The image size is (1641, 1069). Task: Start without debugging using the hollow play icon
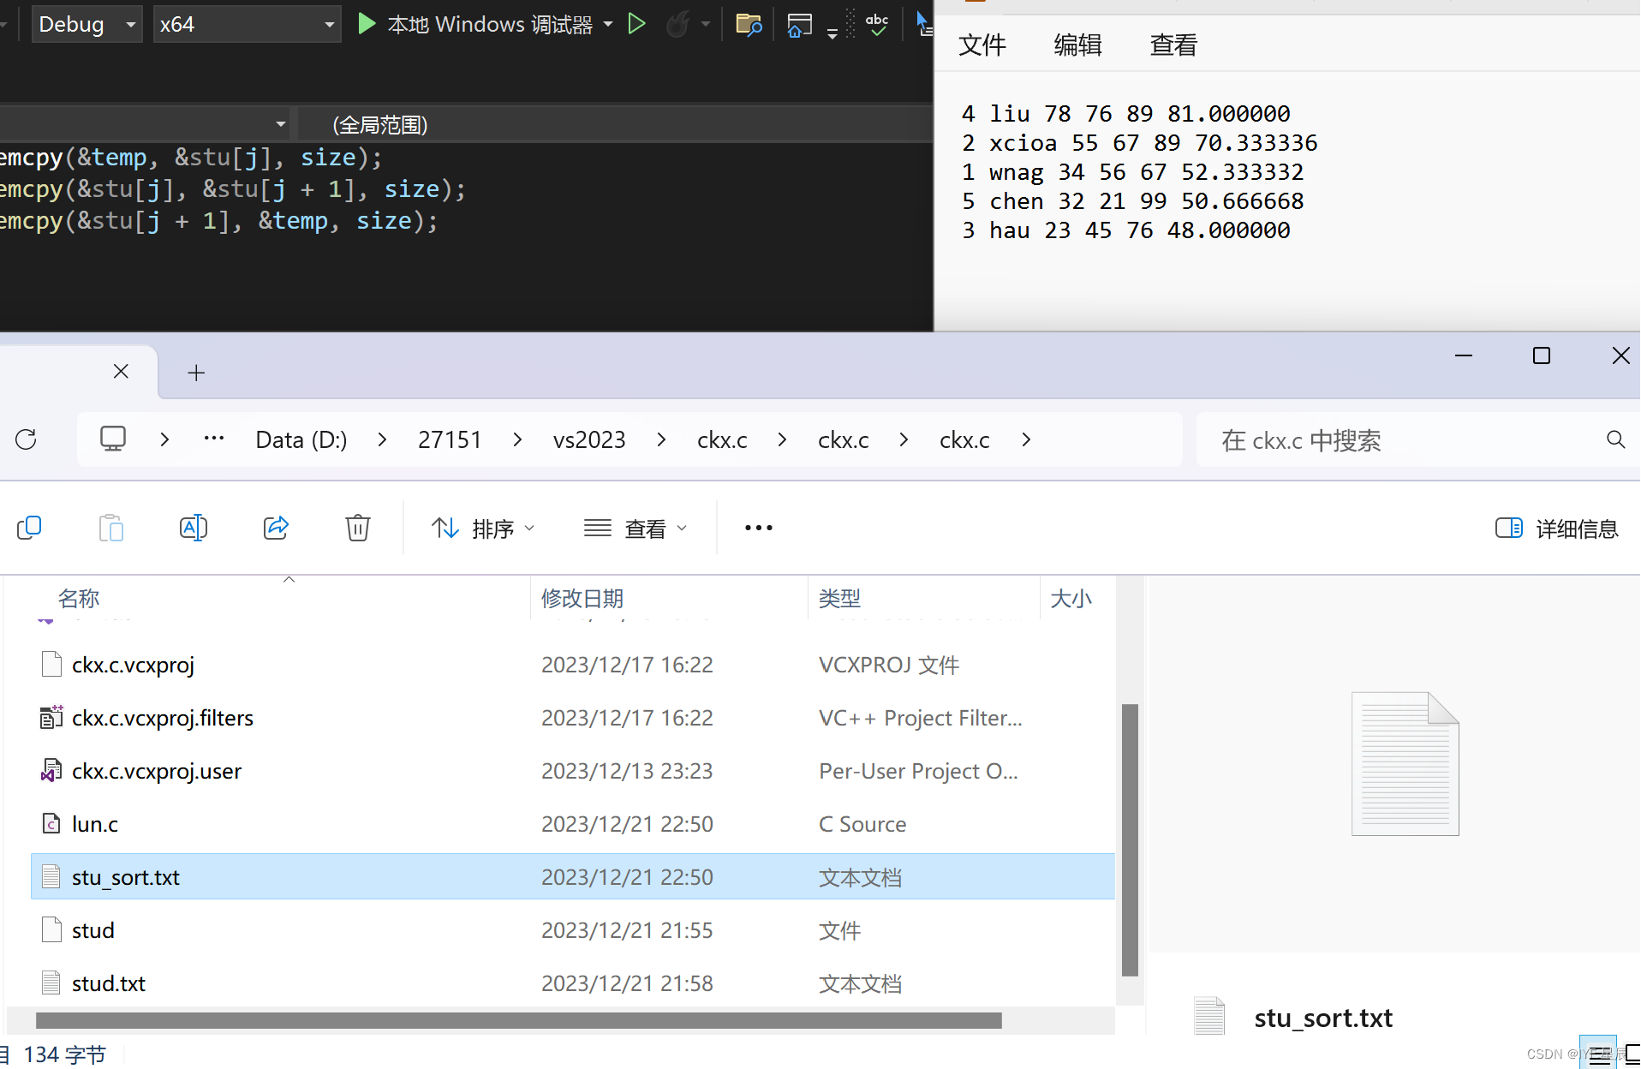636,24
